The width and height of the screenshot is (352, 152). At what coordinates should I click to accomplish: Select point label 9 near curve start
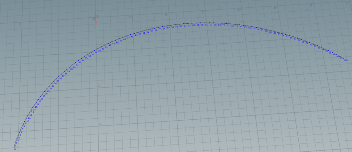(25, 123)
